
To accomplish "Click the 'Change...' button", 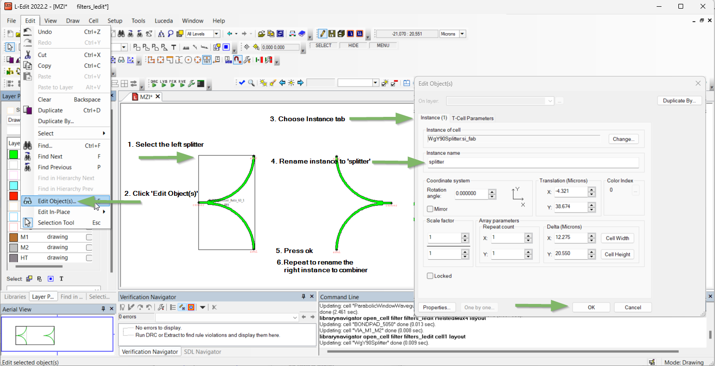I will pyautogui.click(x=623, y=139).
